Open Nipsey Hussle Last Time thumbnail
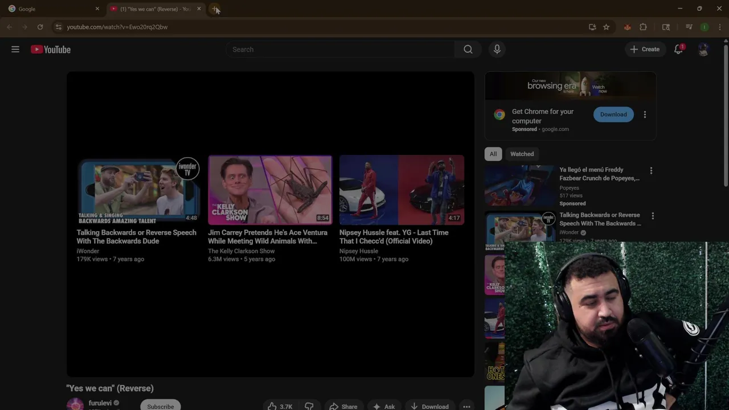This screenshot has width=729, height=410. pyautogui.click(x=402, y=191)
